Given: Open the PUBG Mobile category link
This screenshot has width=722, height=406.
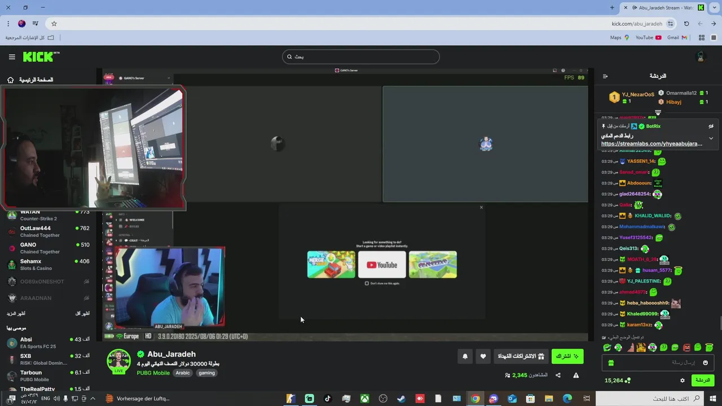Looking at the screenshot, I should [153, 373].
